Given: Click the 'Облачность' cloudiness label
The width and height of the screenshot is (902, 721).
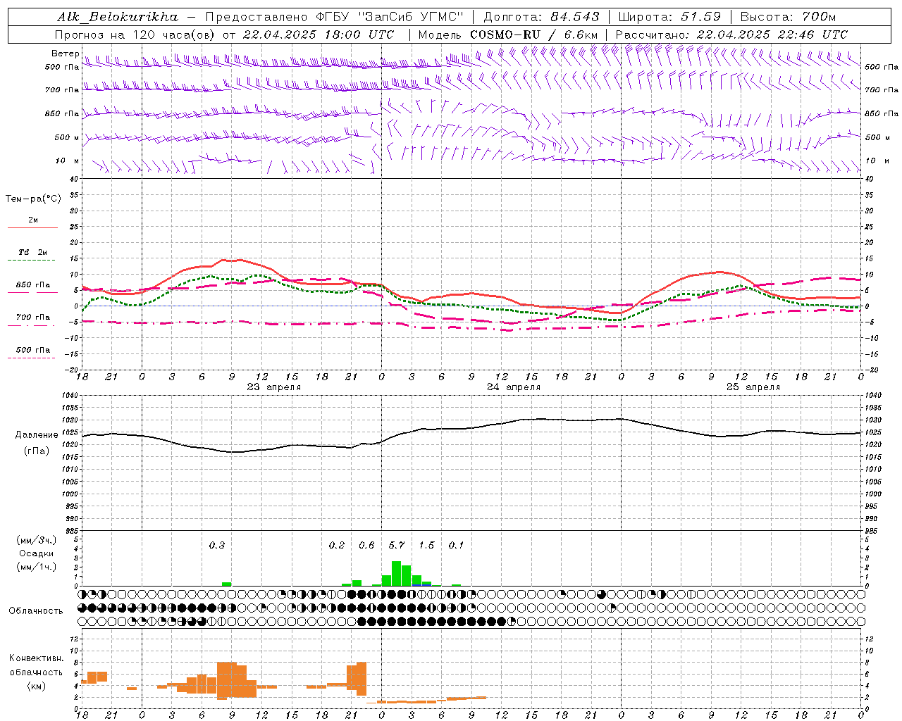Looking at the screenshot, I should [36, 611].
